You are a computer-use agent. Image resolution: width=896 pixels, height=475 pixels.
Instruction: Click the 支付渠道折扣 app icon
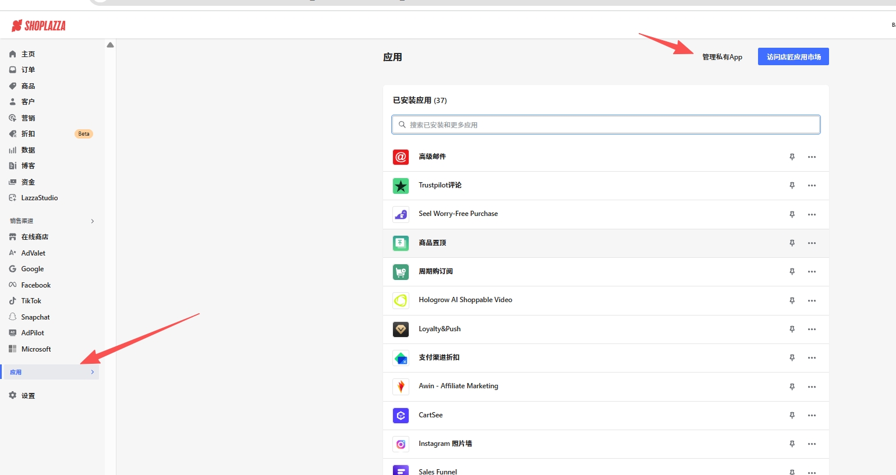pos(401,358)
